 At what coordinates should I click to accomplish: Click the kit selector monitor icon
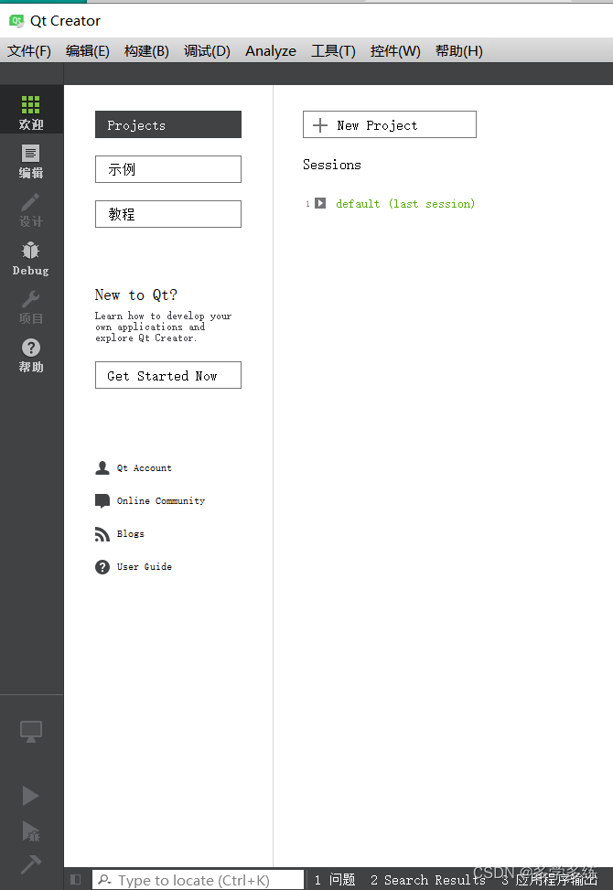[31, 731]
